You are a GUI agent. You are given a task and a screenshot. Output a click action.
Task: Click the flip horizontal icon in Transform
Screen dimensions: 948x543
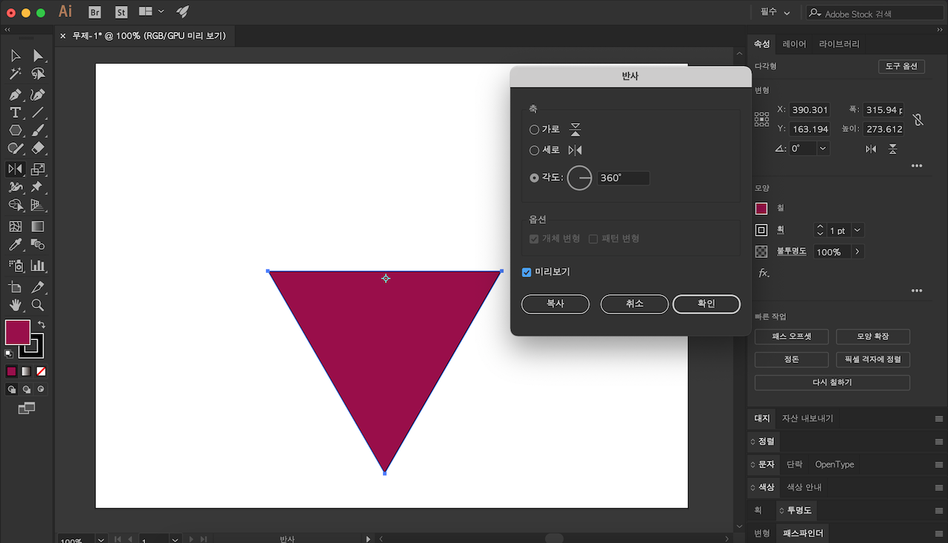pos(871,149)
